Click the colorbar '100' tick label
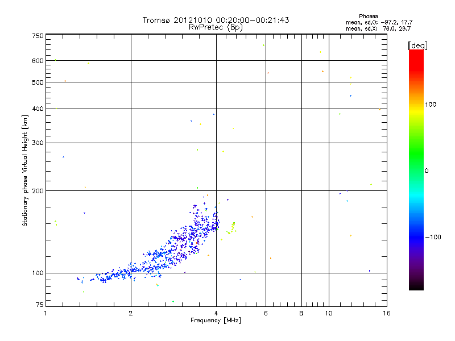 click(x=431, y=105)
